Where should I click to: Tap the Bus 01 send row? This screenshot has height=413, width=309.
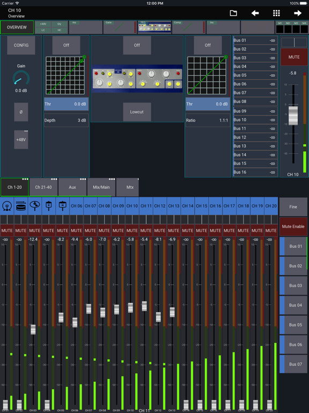point(255,40)
